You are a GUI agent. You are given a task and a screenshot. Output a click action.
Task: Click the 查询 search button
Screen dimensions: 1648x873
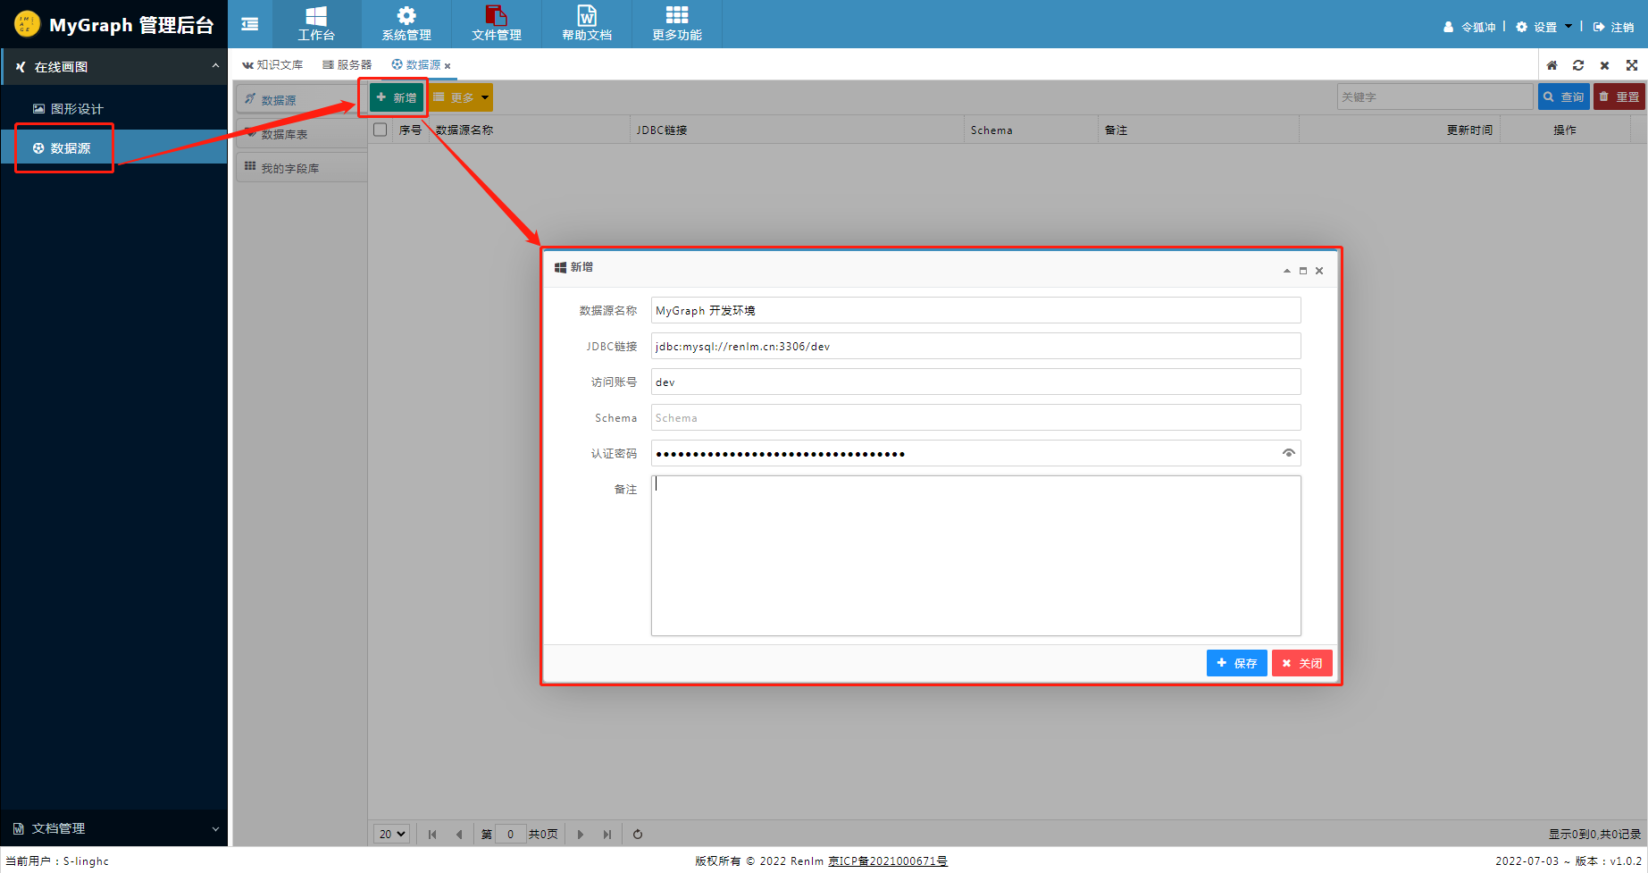pos(1563,97)
